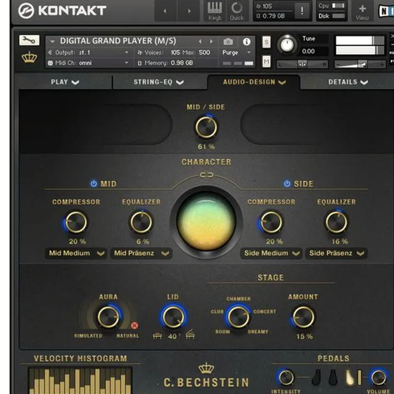Toggle the Keyb on-screen keyboard
Screen dimensions: 394x394
(215, 11)
